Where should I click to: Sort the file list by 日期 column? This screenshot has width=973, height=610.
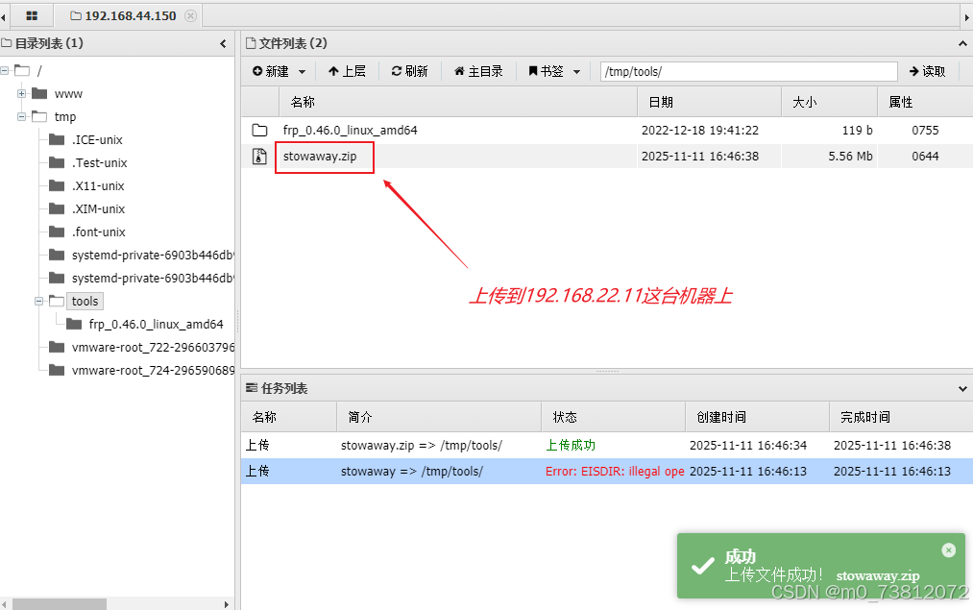(709, 102)
